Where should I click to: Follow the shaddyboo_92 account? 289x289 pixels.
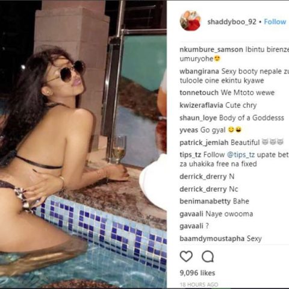tap(275, 22)
